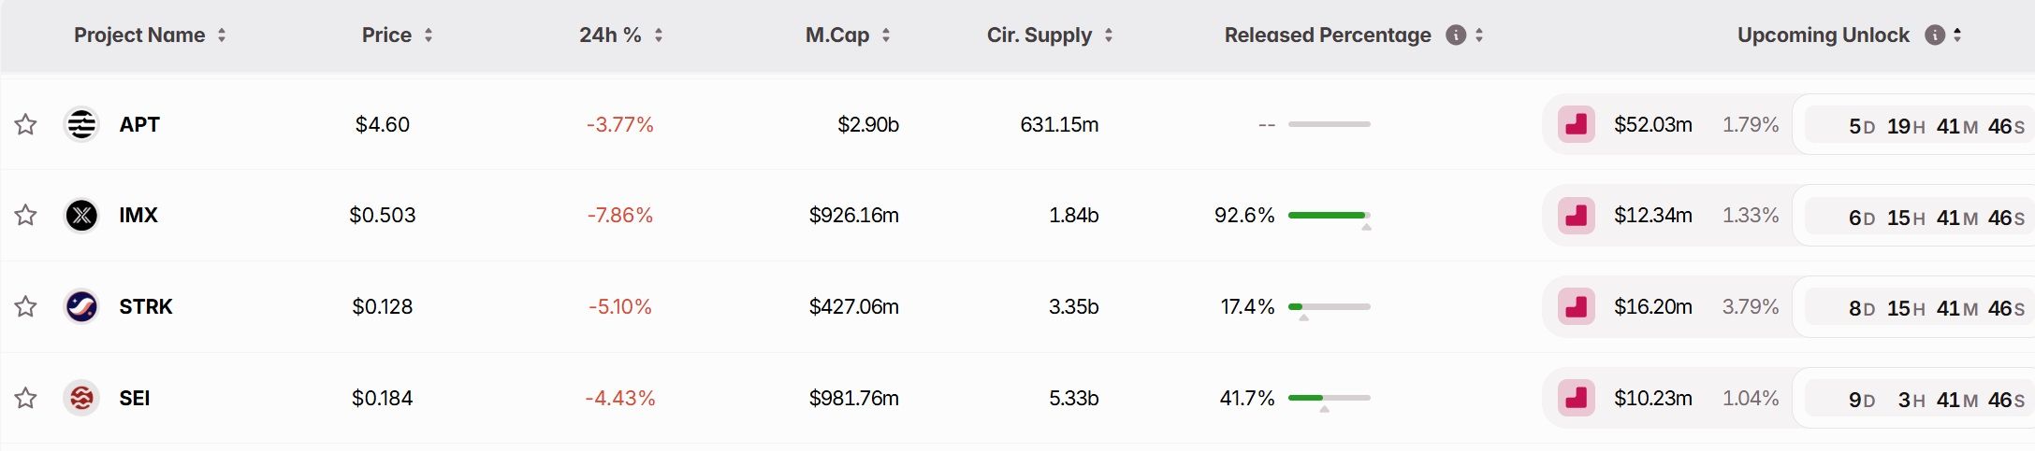Viewport: 2035px width, 451px height.
Task: Open the SEI project name link
Action: (135, 398)
